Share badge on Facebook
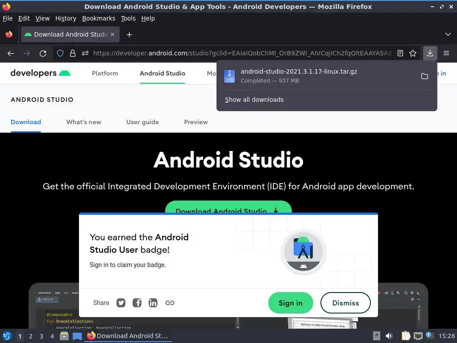Screen dimensions: 457x343 tap(137, 303)
